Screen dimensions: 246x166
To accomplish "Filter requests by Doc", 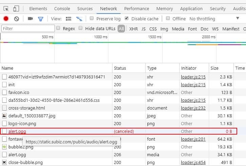I will coord(204,29).
